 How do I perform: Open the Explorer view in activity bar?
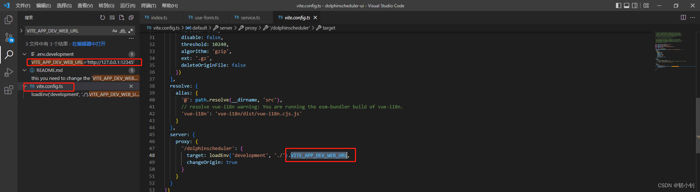click(x=9, y=19)
